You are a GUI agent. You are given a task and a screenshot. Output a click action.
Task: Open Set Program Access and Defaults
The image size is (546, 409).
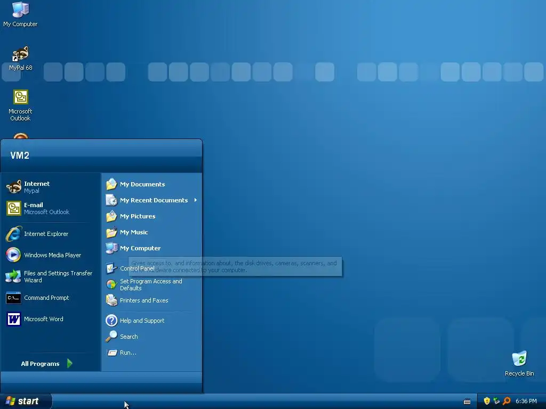click(x=152, y=284)
